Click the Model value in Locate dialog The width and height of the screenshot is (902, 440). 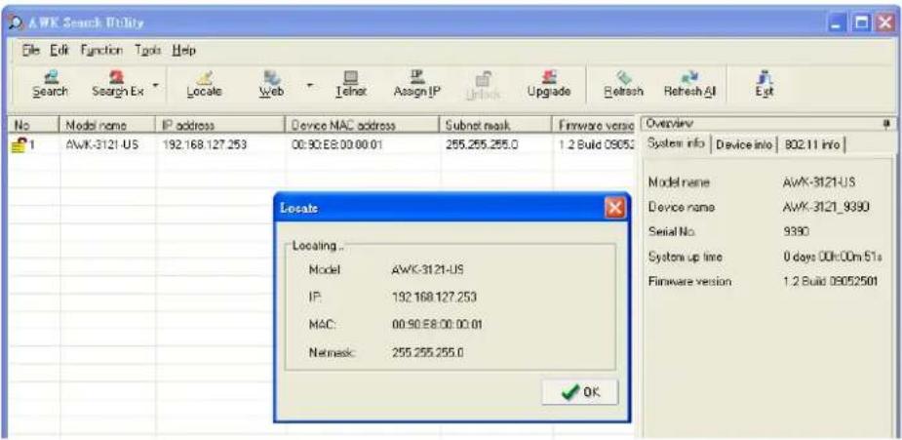(428, 268)
